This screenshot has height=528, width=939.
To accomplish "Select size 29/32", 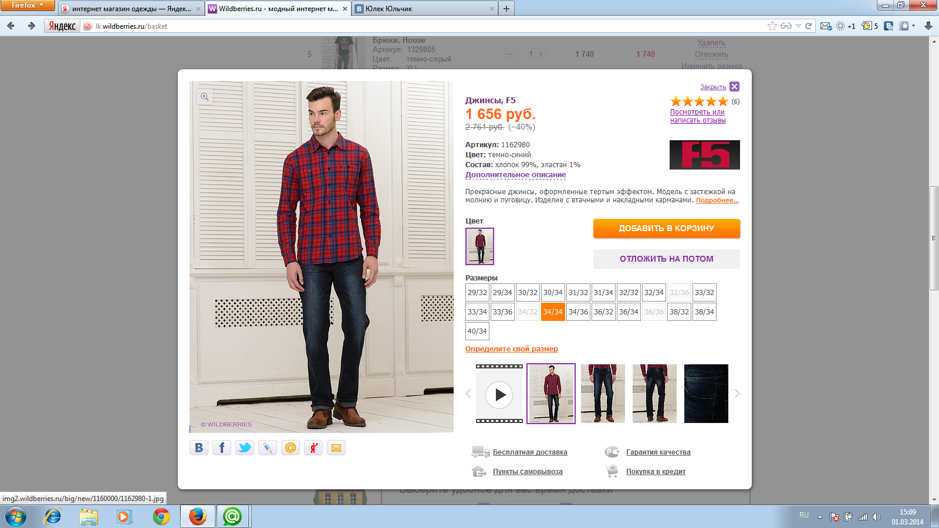I will (477, 293).
